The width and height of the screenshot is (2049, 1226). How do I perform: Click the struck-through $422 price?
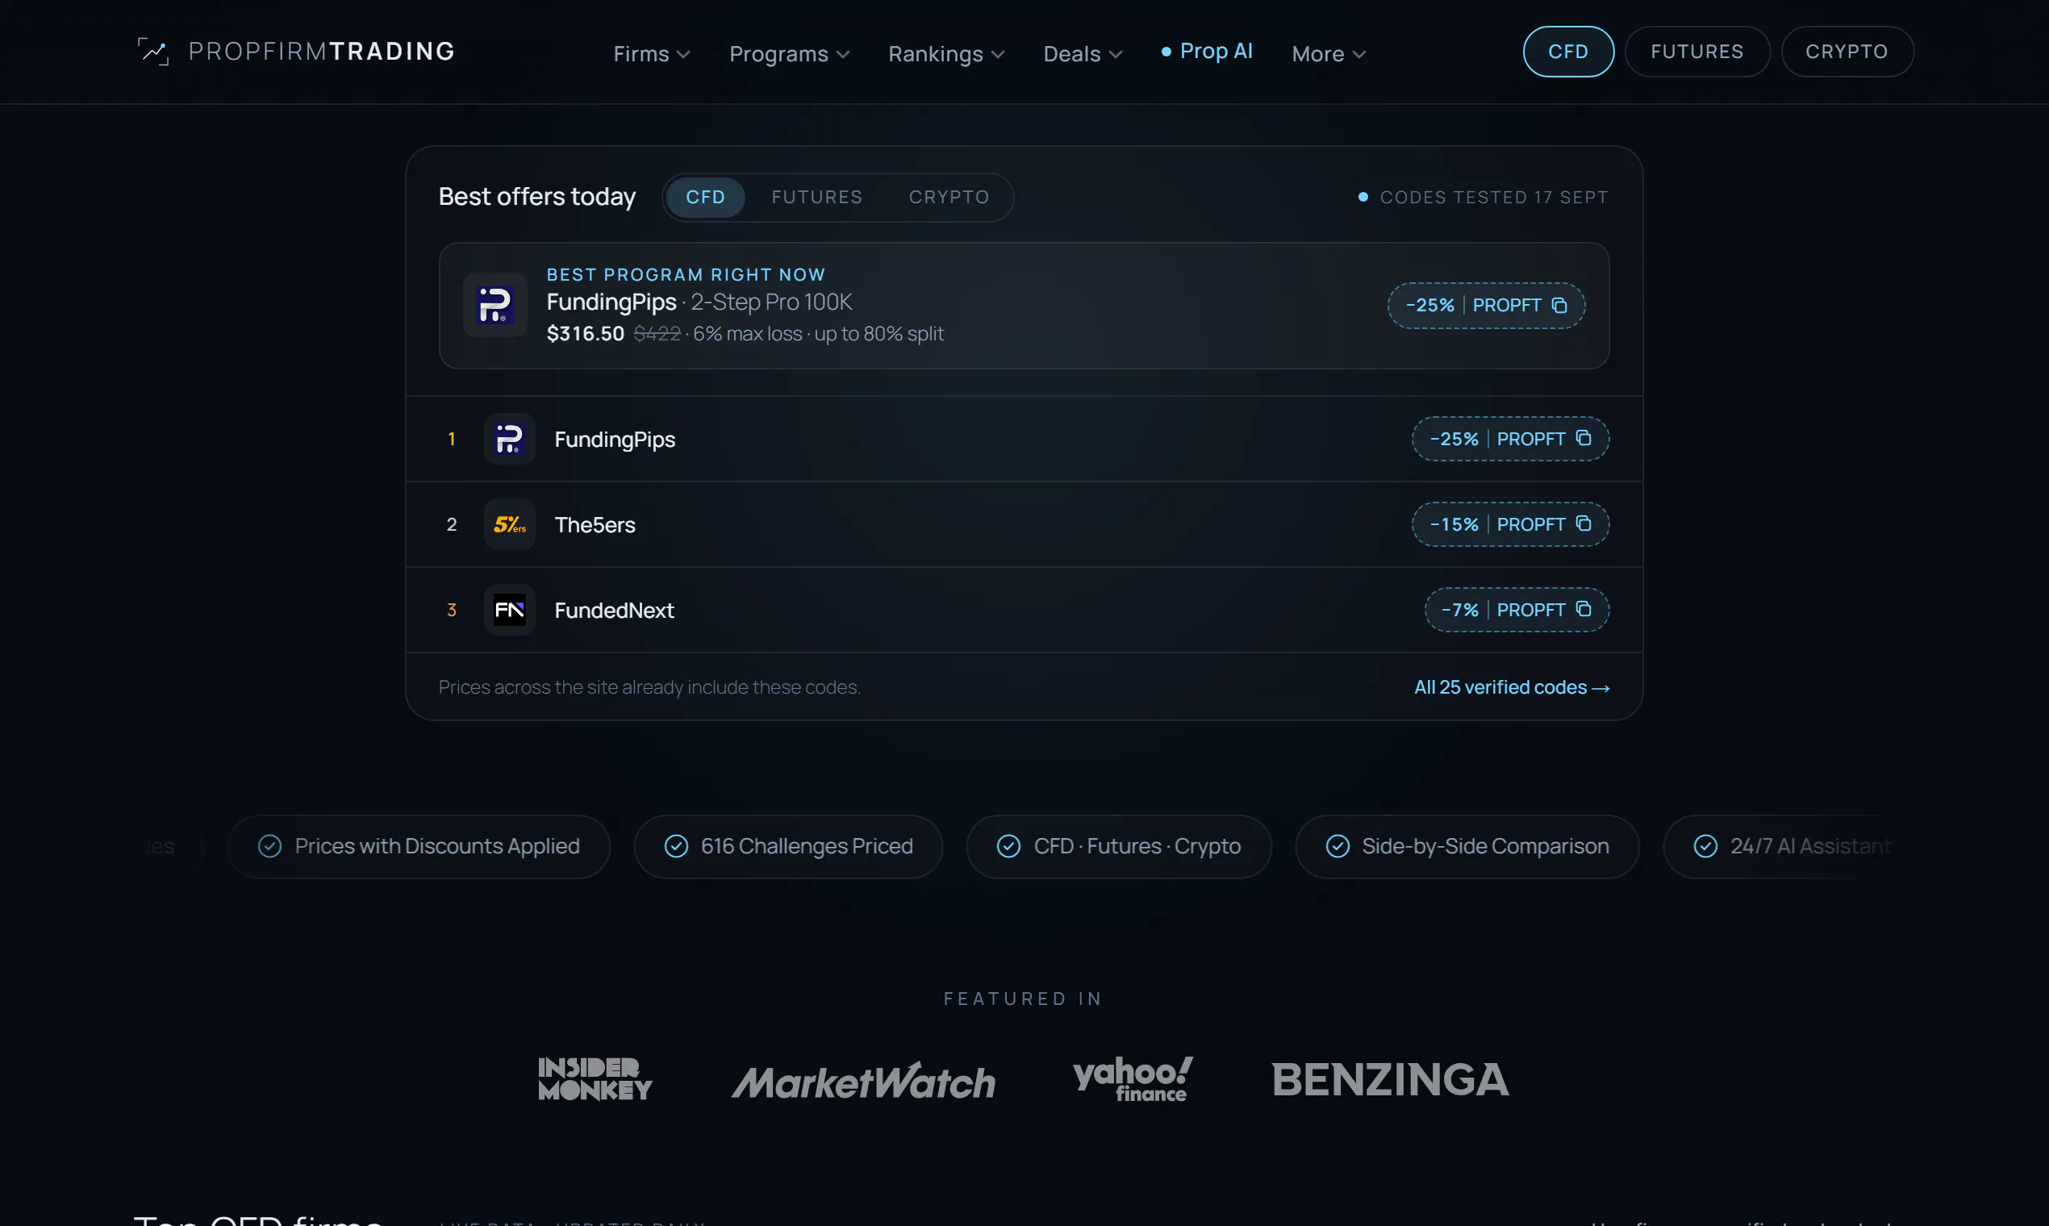click(x=657, y=334)
